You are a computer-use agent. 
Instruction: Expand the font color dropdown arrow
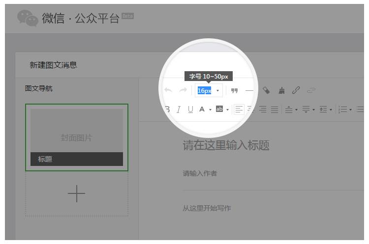pos(211,109)
